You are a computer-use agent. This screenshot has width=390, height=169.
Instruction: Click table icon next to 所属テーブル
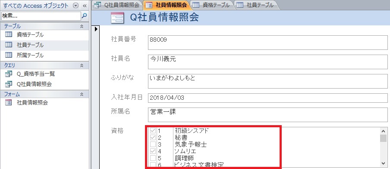click(9, 55)
